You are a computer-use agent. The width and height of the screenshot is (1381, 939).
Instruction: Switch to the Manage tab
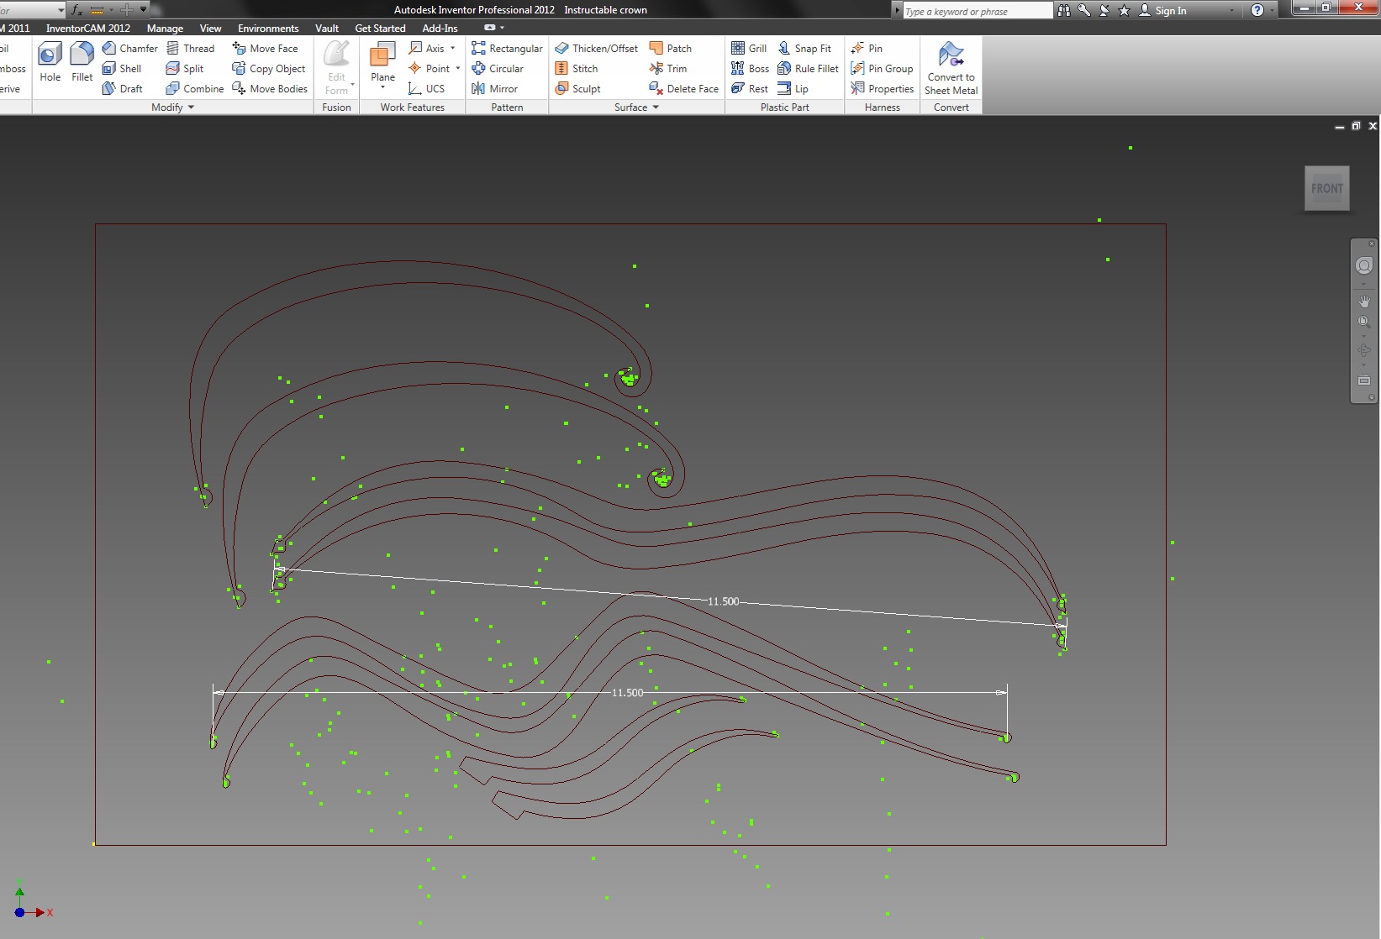click(x=165, y=29)
